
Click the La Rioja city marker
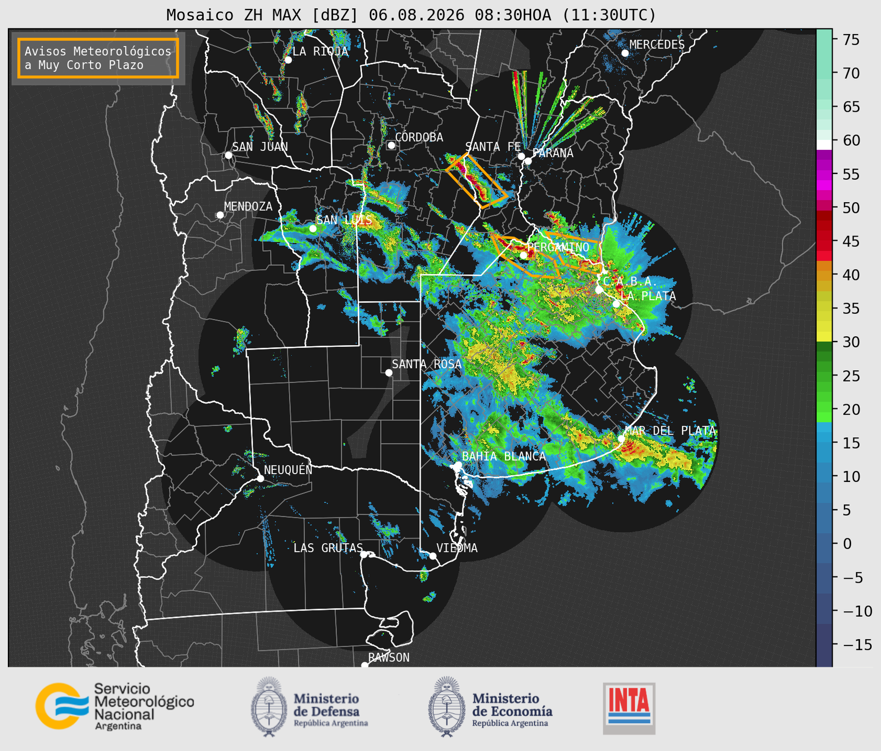(288, 60)
